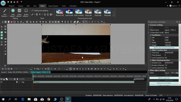Click Set the source duration button

tap(164, 83)
